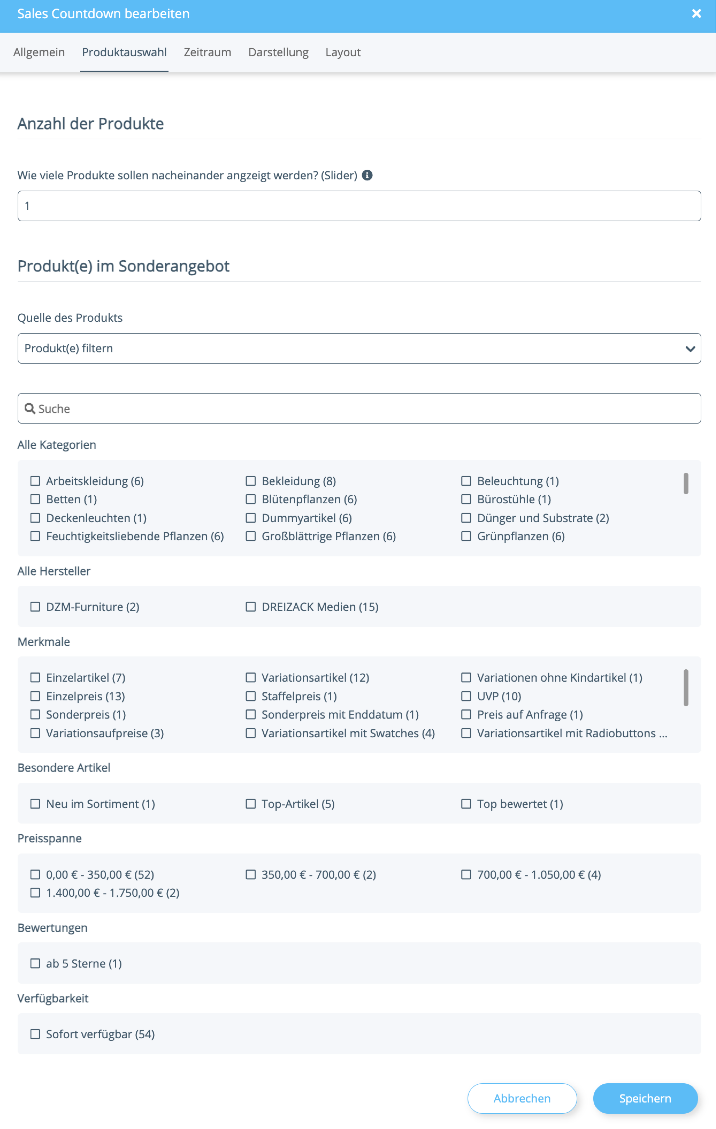This screenshot has height=1129, width=716.
Task: Go to the Layout tab
Action: coord(342,52)
